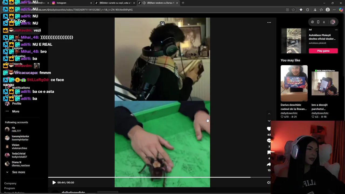The height and width of the screenshot is (194, 345).
Task: Like the video with the heart icon
Action: click(269, 129)
